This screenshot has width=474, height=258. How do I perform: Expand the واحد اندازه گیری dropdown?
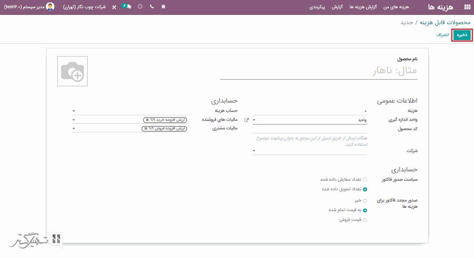pyautogui.click(x=254, y=120)
